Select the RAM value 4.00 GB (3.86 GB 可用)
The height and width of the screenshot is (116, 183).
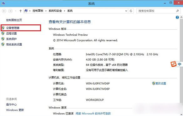pos(100,60)
